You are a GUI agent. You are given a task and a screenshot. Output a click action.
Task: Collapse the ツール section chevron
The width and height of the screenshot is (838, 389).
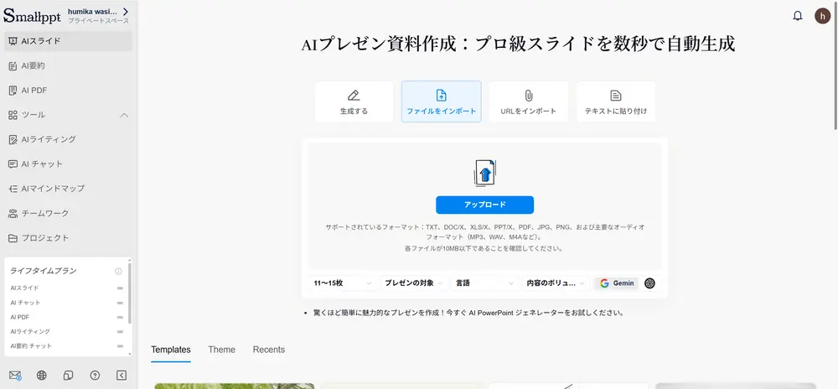pyautogui.click(x=124, y=115)
